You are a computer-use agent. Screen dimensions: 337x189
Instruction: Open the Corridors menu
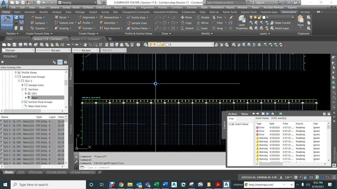coord(177,7)
